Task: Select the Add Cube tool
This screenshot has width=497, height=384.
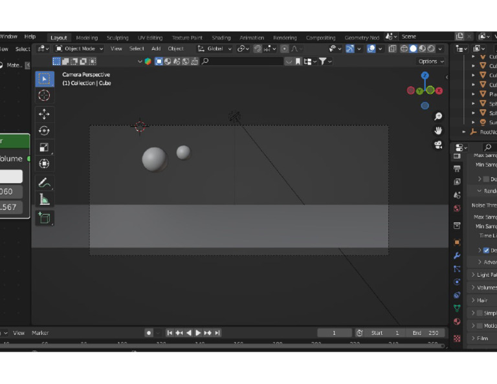Action: coord(44,218)
